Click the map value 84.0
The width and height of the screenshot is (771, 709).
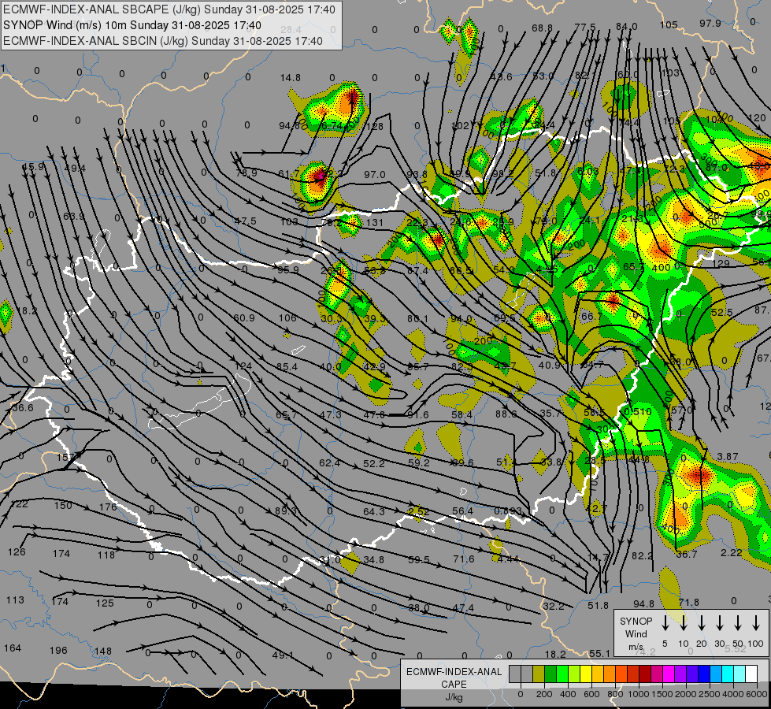pyautogui.click(x=626, y=27)
